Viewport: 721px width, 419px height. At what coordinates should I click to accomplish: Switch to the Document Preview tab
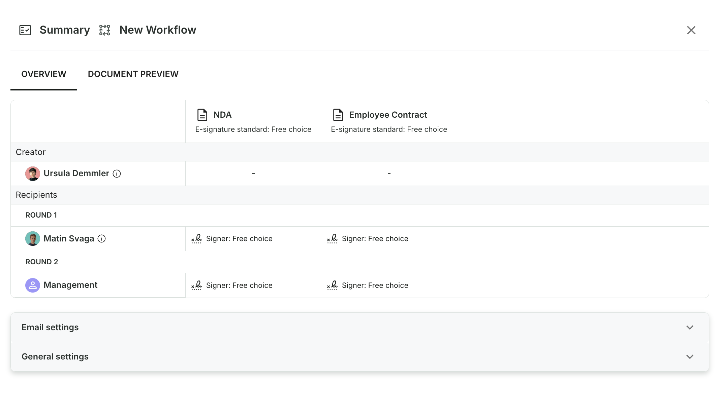133,74
